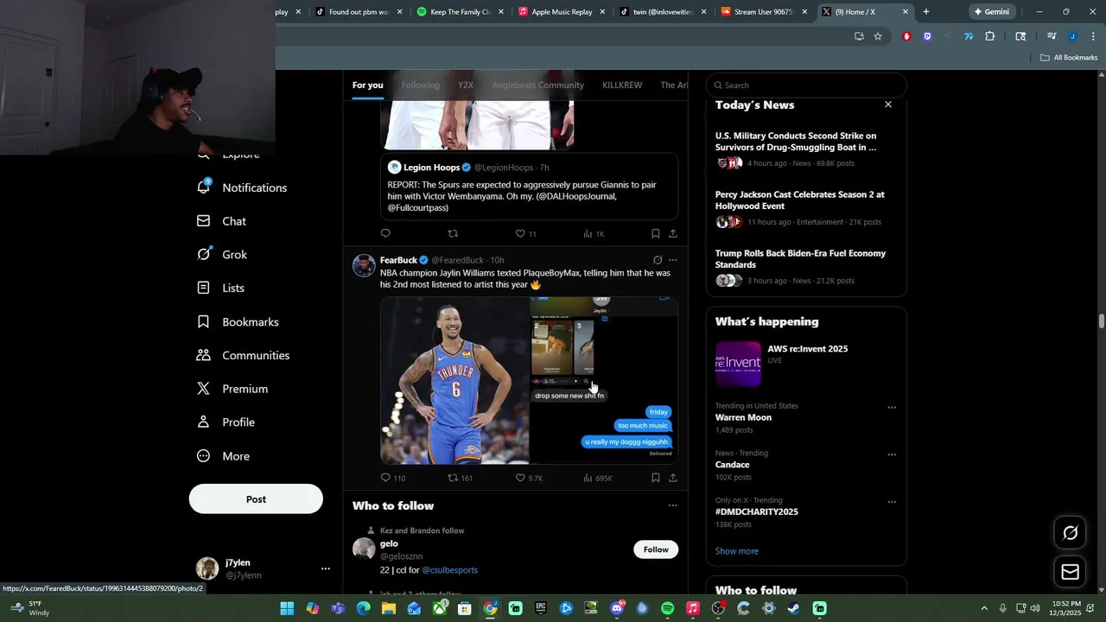
Task: Like the Legion Hoops post (11 likes)
Action: 526,233
